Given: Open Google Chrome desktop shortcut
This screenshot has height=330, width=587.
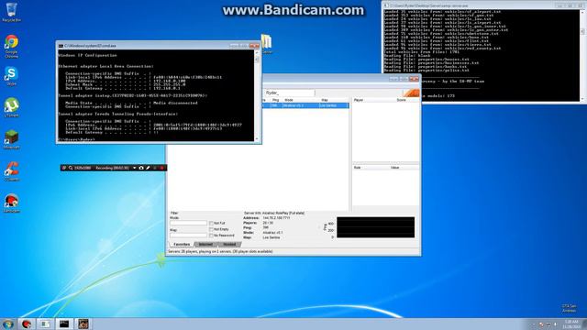Looking at the screenshot, I should [x=11, y=46].
